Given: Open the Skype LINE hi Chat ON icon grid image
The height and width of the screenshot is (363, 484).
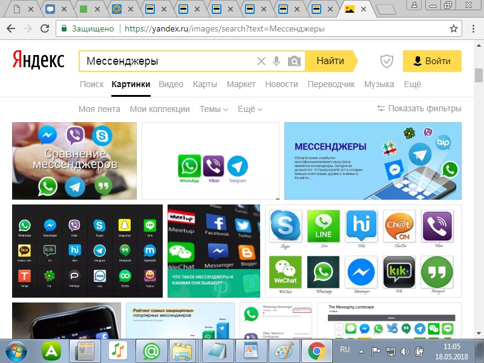Looking at the screenshot, I should [364, 251].
